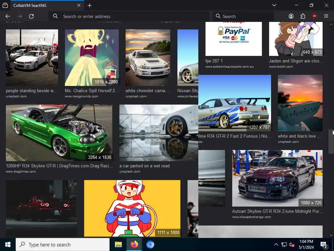Open the Firefox account menu
This screenshot has height=251, width=334.
coord(291,16)
